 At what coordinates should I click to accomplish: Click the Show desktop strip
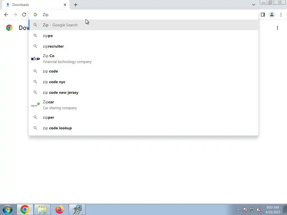tap(285, 209)
